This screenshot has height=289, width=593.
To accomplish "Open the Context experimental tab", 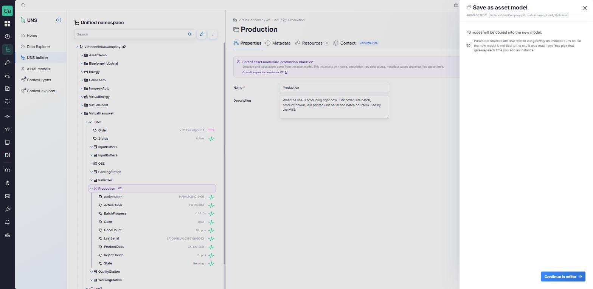I will (355, 43).
